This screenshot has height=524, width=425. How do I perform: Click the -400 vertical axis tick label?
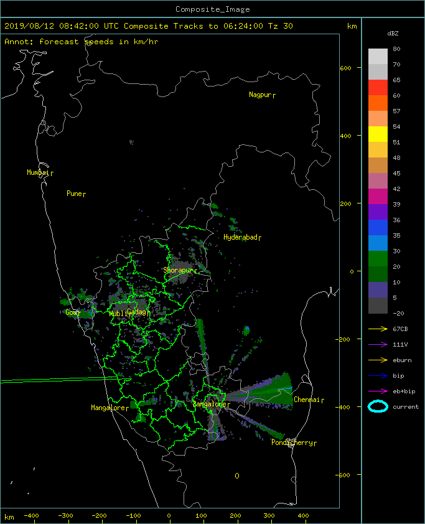tap(343, 408)
